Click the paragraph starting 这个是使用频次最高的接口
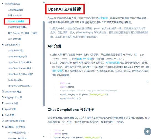Image resolution: width=151 pixels, height=139 pixels. (x=99, y=120)
